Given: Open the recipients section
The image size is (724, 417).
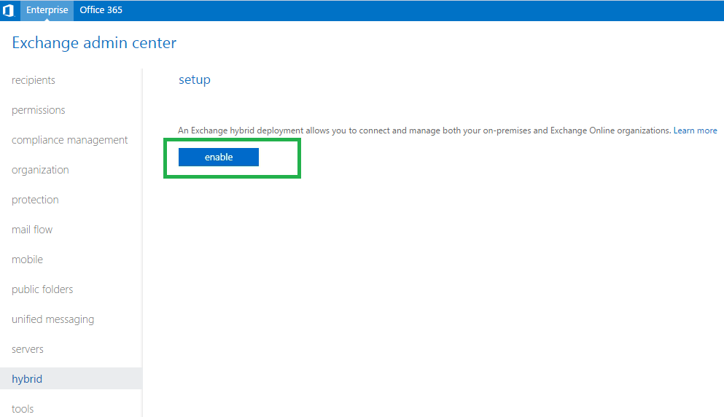Looking at the screenshot, I should point(34,80).
